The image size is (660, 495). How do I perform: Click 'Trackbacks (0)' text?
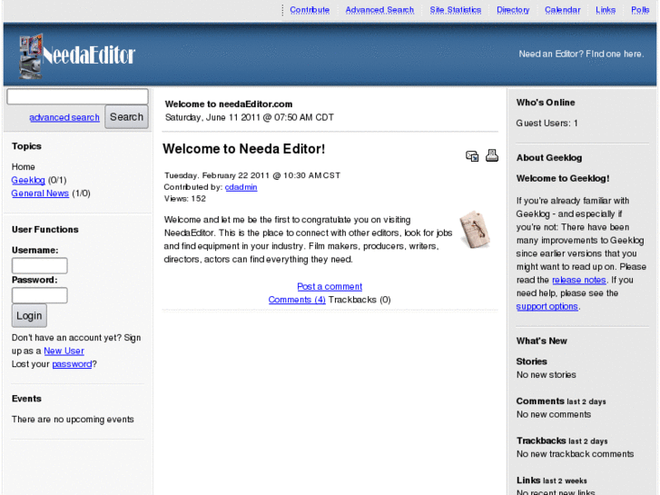tap(360, 300)
